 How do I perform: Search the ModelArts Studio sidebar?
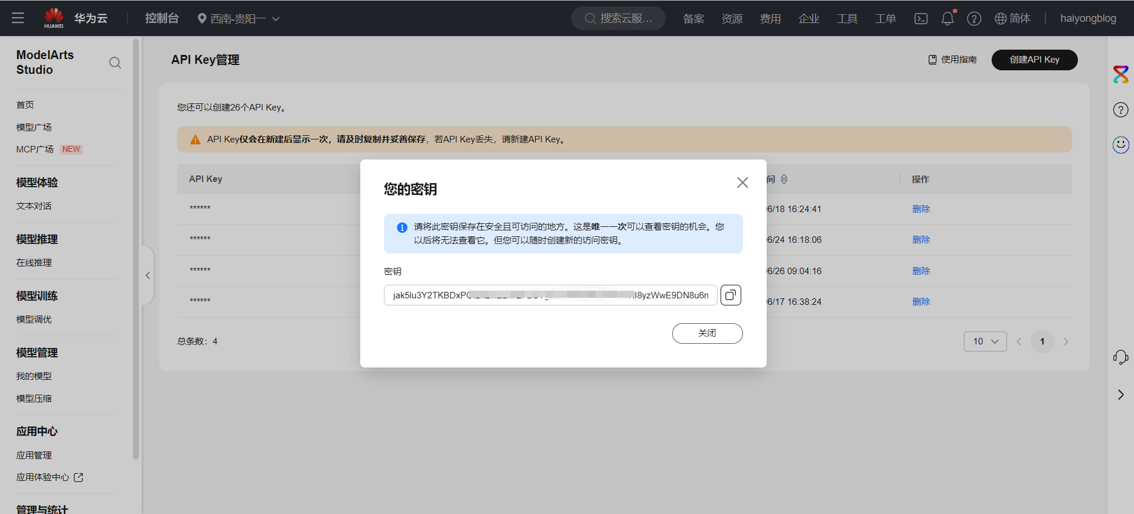[x=115, y=63]
